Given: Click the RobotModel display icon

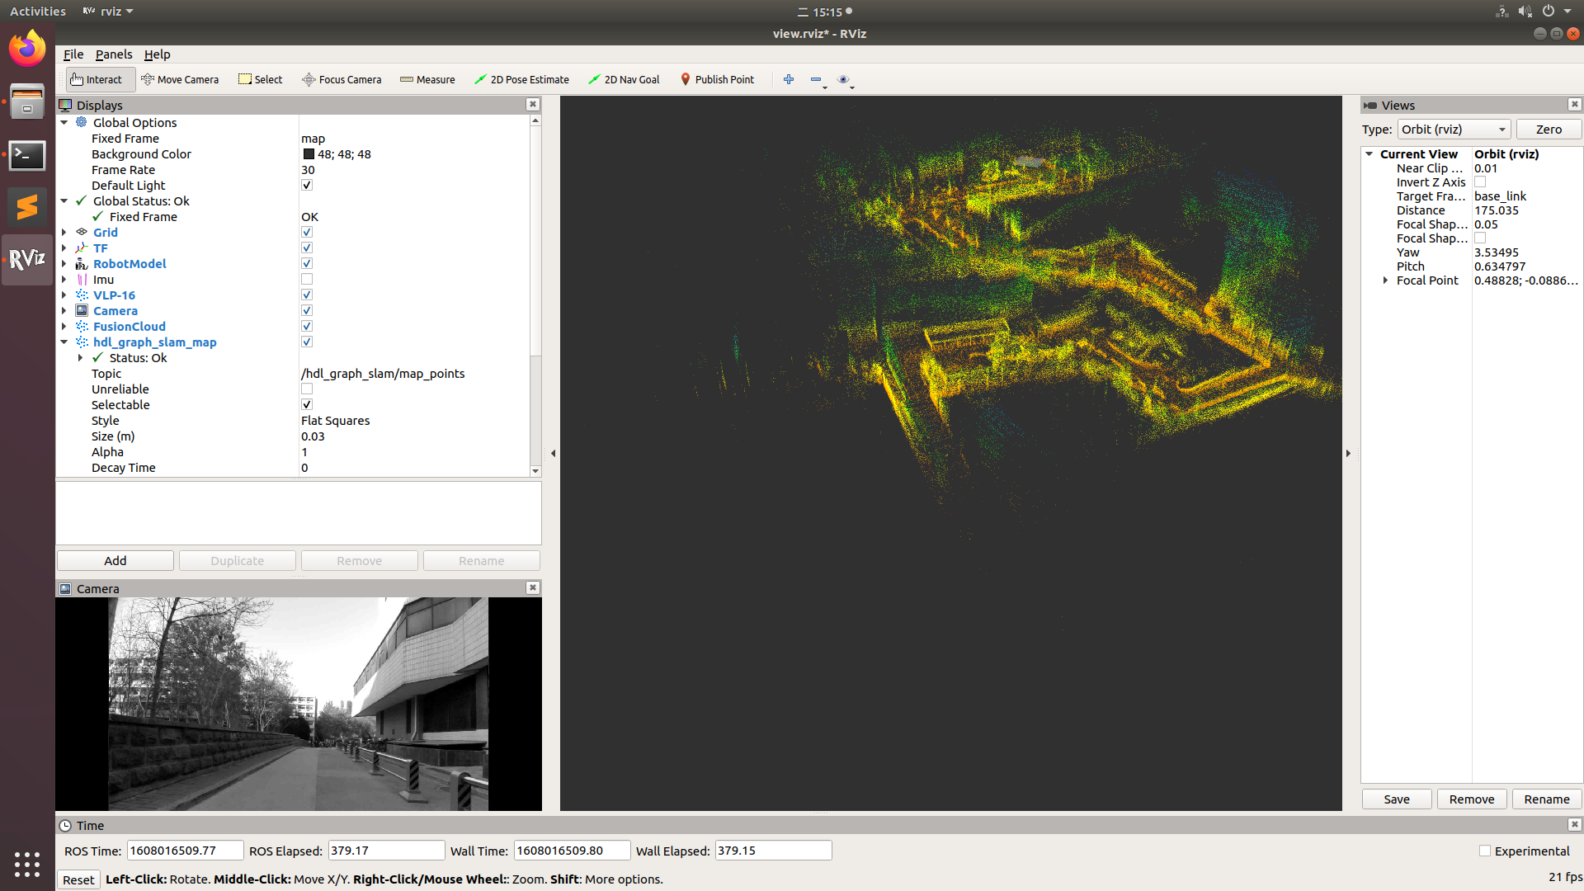Looking at the screenshot, I should pyautogui.click(x=82, y=263).
